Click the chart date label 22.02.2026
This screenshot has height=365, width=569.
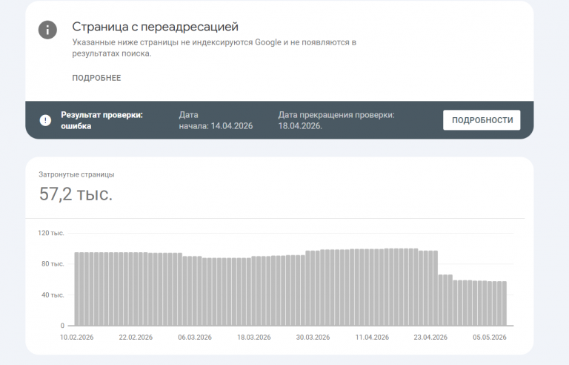point(136,338)
